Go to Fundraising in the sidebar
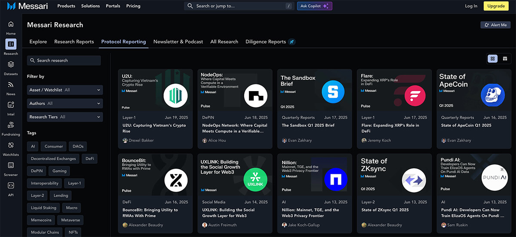Viewport: 516px width, 237px height. 11,125
